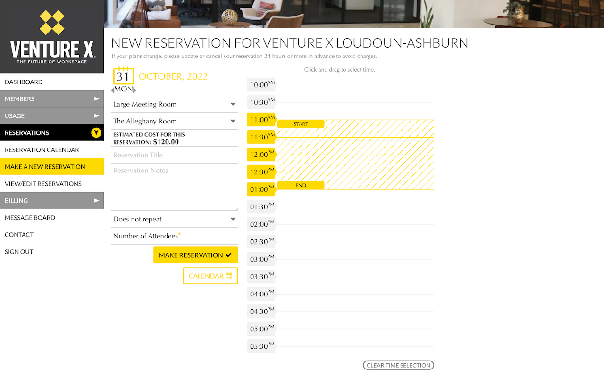Click the New Reservation for Venture X heading

point(290,43)
